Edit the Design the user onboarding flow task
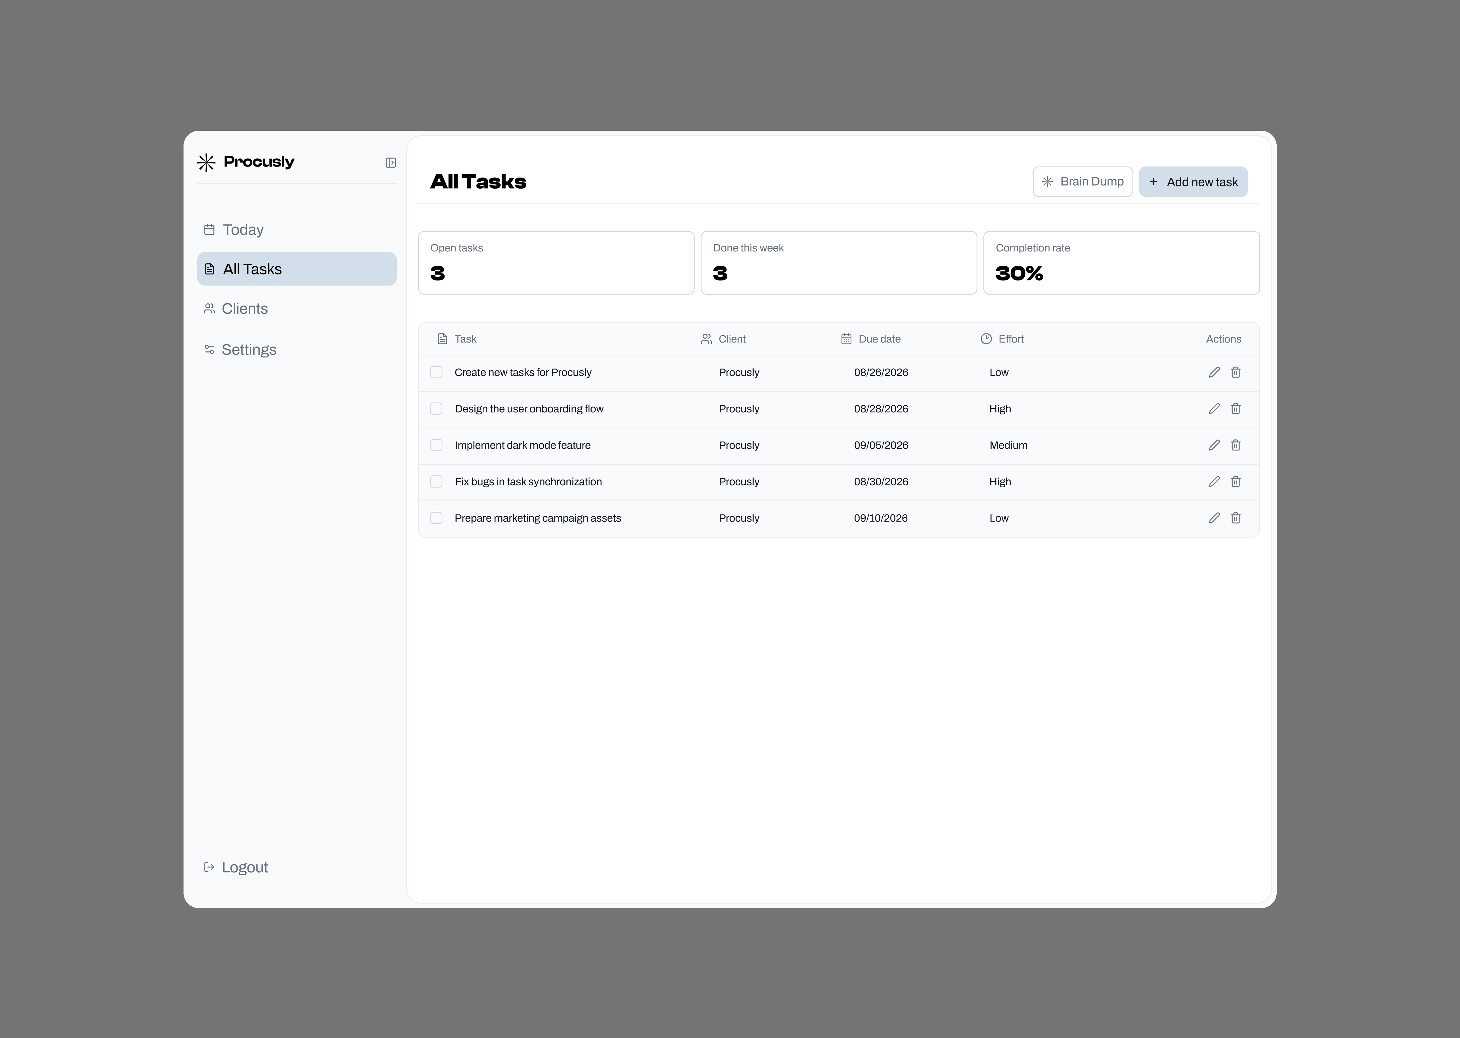This screenshot has width=1460, height=1038. [1215, 409]
